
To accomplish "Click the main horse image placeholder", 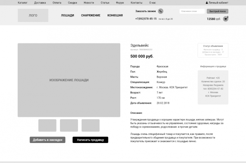I will click(69, 80).
